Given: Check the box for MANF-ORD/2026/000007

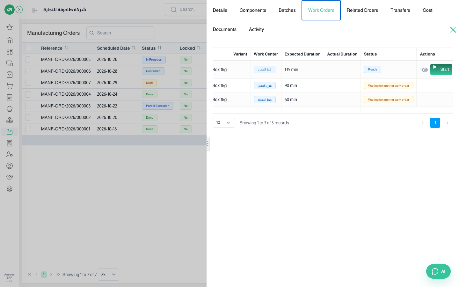Looking at the screenshot, I should pyautogui.click(x=28, y=83).
